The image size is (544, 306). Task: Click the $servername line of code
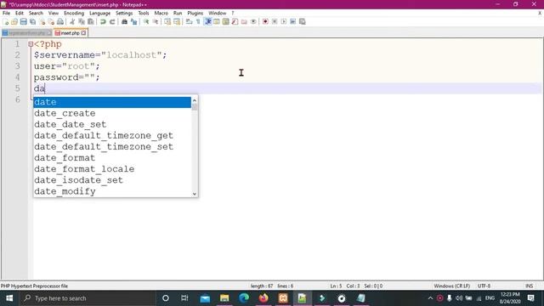(x=100, y=54)
